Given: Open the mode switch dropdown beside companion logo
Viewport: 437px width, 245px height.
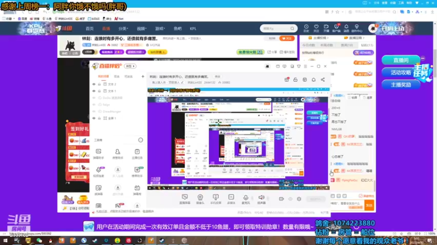Looking at the screenshot, I should pos(130,66).
